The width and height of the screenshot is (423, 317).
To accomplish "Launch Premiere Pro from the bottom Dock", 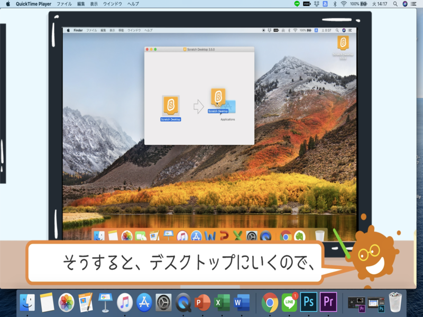I will pyautogui.click(x=328, y=302).
